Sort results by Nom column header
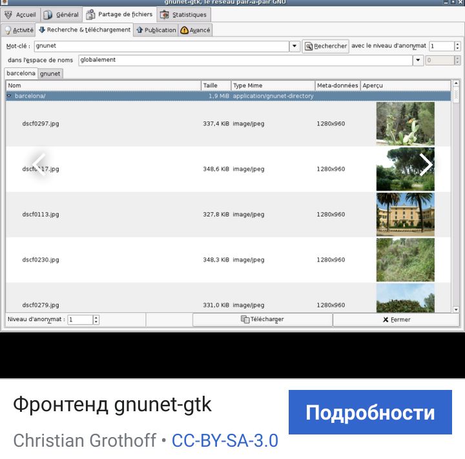The width and height of the screenshot is (465, 459). 103,85
